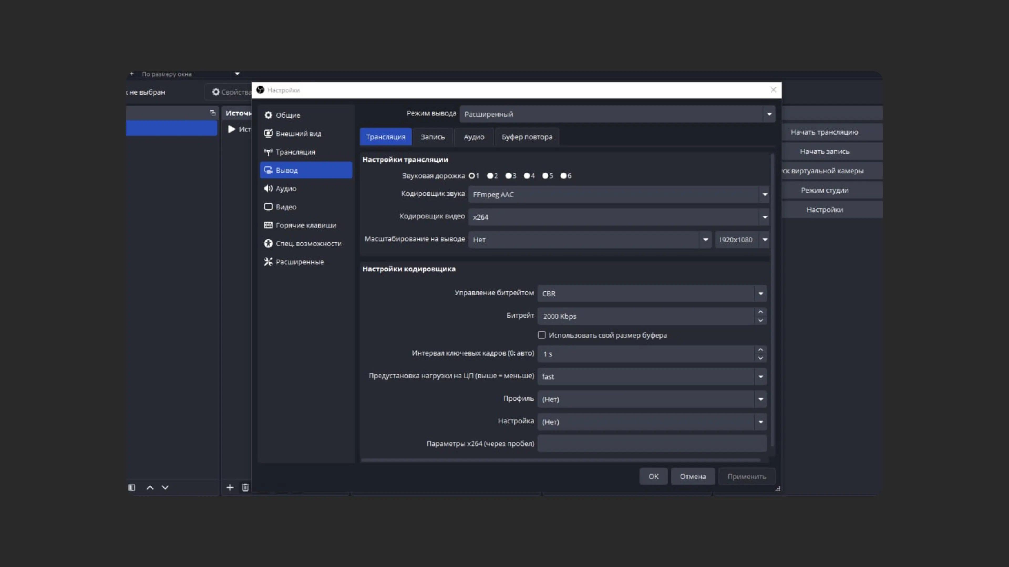Viewport: 1009px width, 567px height.
Task: Enable Использовать свой размер буфера
Action: click(x=542, y=335)
